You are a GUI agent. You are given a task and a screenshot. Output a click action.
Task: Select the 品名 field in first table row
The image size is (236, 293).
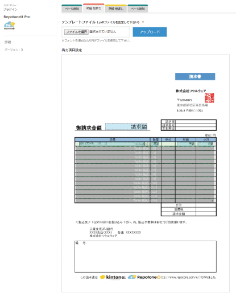[112, 144]
